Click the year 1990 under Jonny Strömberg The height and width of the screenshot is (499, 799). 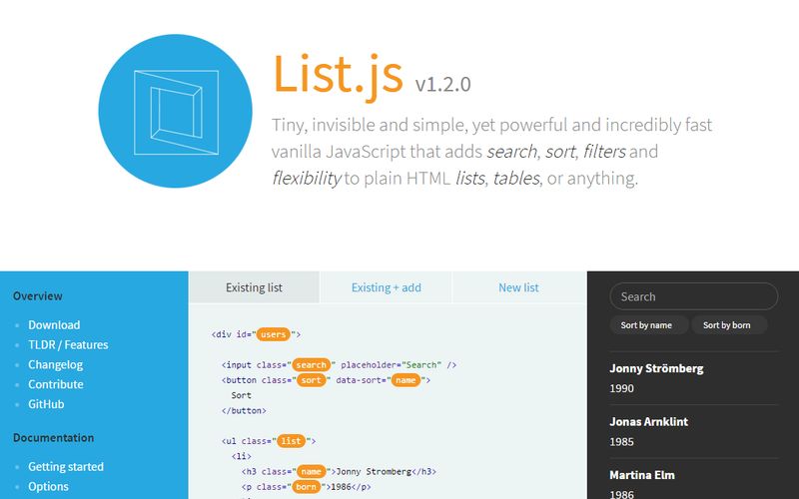[x=621, y=388]
